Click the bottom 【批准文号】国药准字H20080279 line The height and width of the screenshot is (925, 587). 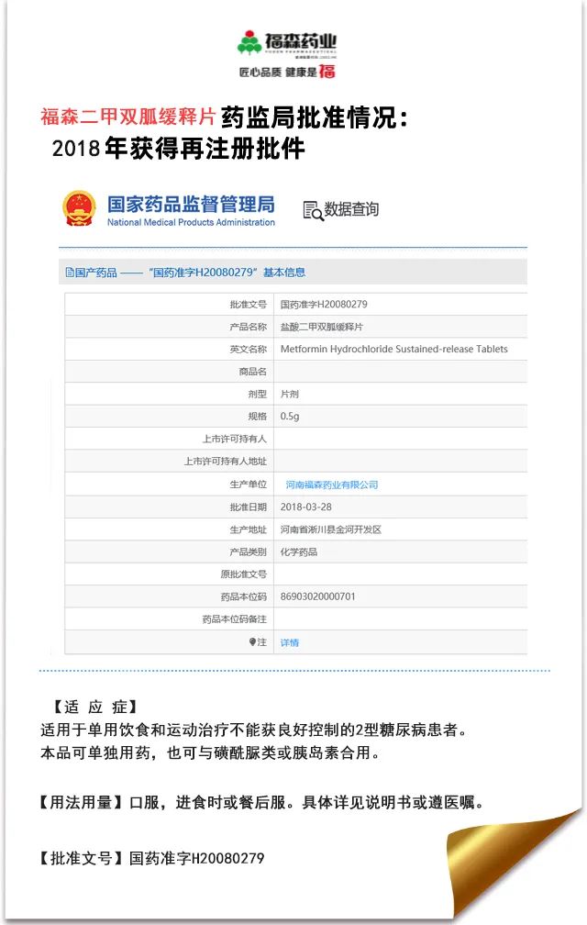151,858
